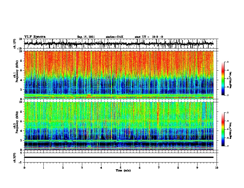Click time axis tick label "4"

101,167
